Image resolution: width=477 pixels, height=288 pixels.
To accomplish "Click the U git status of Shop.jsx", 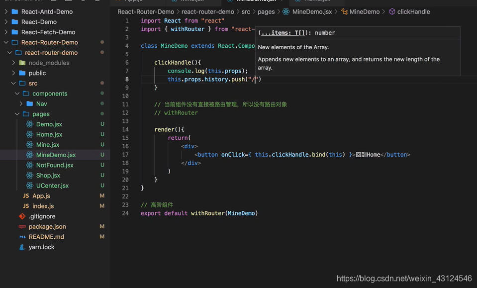I will [x=102, y=175].
